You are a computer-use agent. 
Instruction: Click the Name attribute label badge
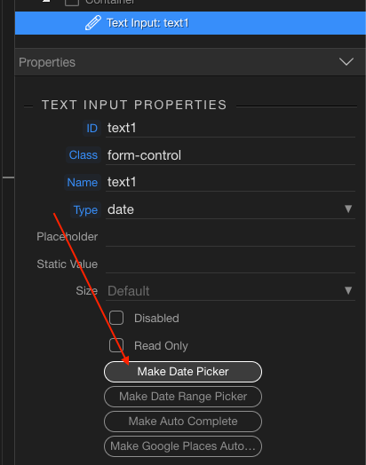(83, 182)
